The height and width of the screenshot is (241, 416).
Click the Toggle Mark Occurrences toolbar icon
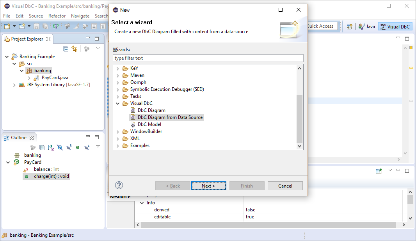76,26
